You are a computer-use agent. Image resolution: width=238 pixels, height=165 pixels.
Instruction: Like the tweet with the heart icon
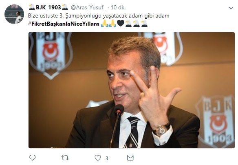[98, 158]
